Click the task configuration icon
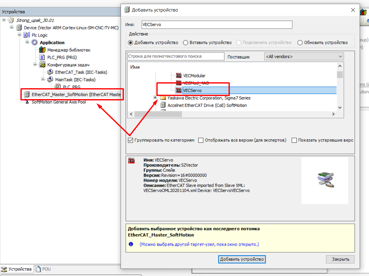The image size is (369, 276). point(42,65)
